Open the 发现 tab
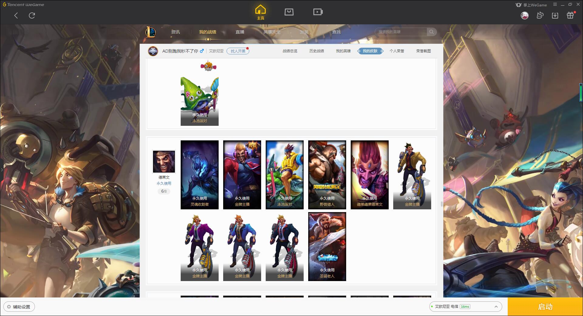The width and height of the screenshot is (583, 316). click(304, 32)
